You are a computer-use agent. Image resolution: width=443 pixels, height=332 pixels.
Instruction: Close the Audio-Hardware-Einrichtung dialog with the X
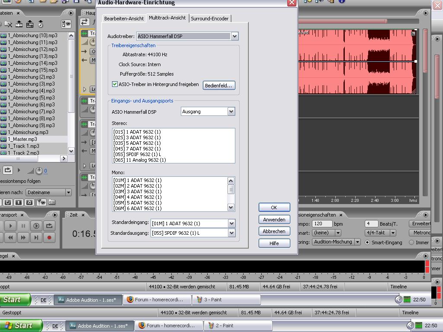click(292, 3)
